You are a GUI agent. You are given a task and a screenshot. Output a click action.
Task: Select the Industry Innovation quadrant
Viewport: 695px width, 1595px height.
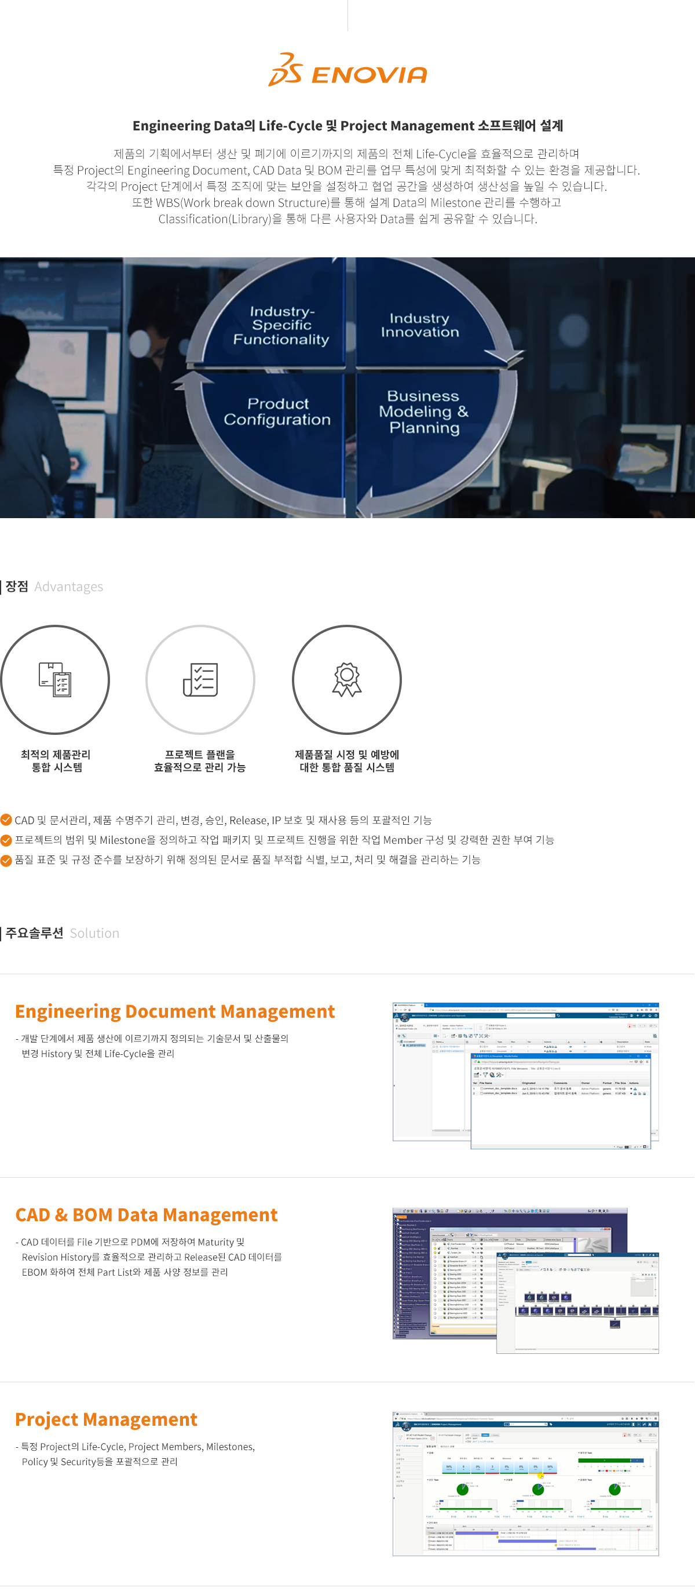[x=419, y=325]
